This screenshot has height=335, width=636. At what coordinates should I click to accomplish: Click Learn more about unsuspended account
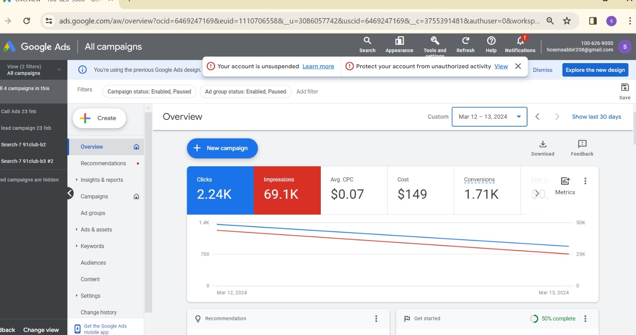318,66
